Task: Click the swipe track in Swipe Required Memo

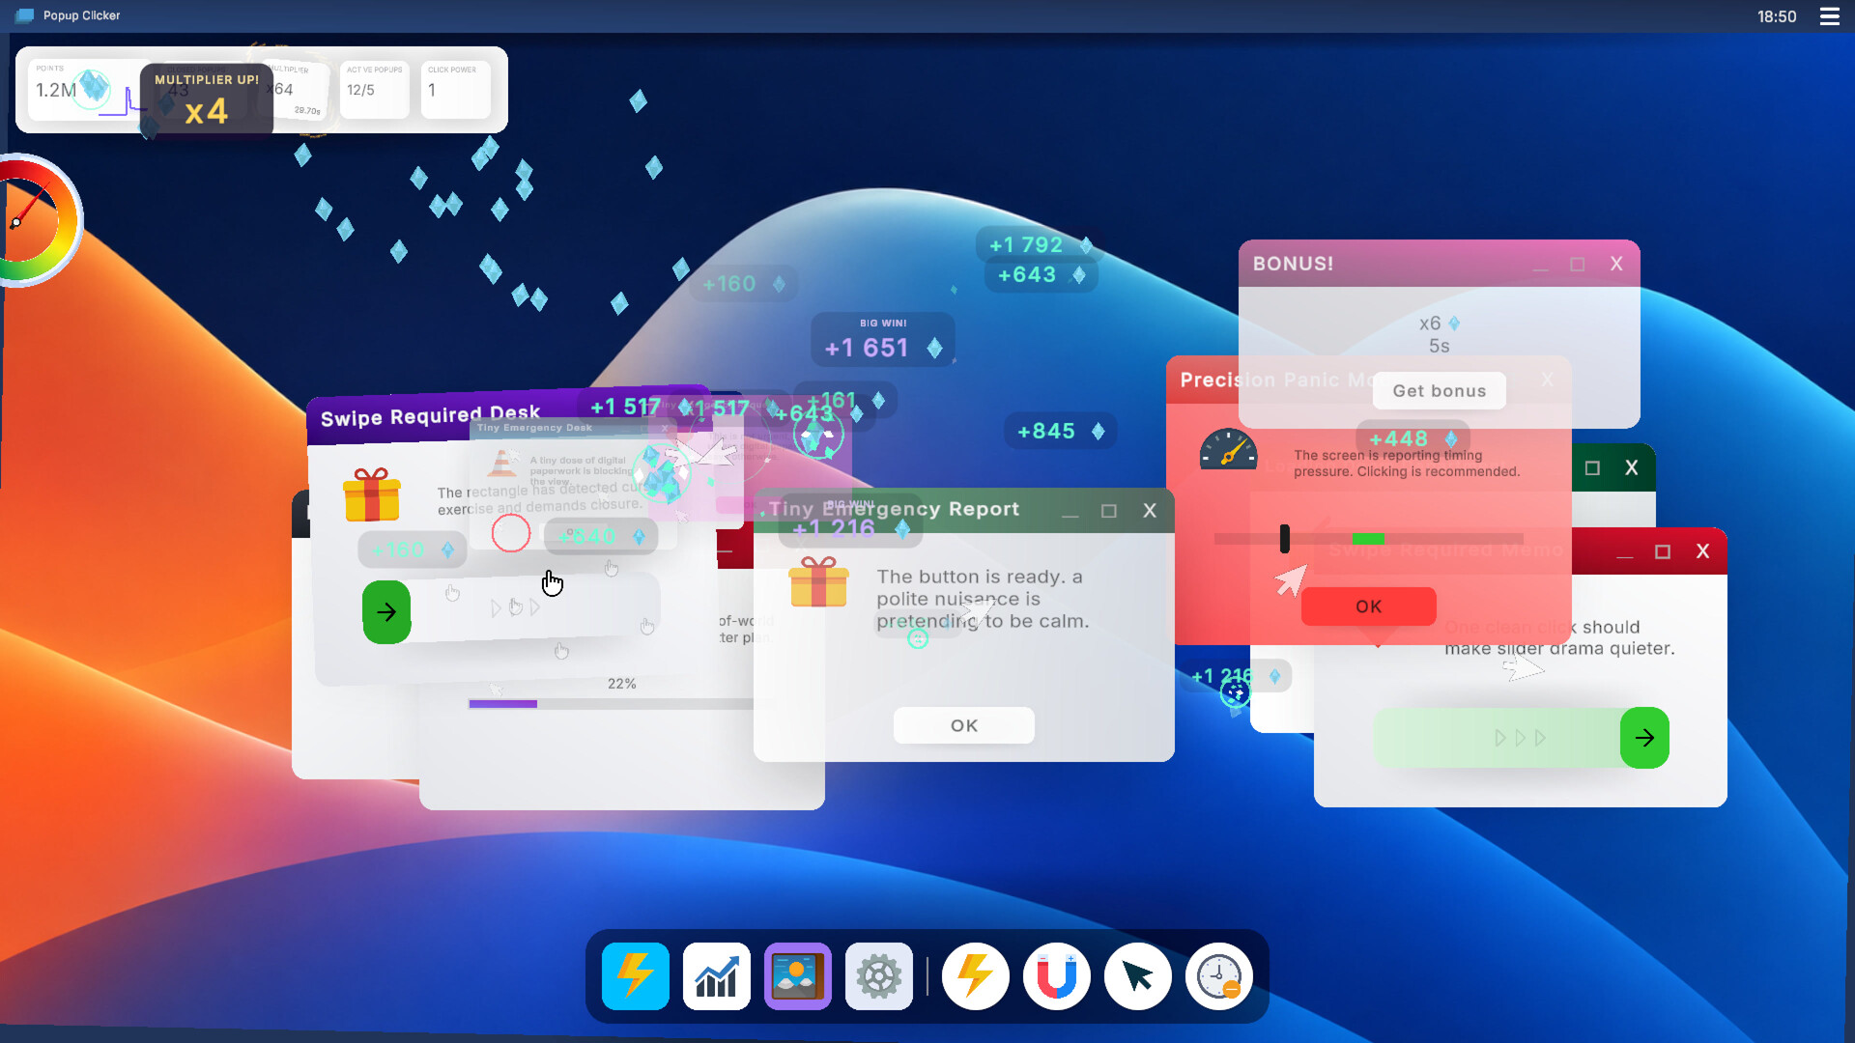Action: coord(1521,738)
